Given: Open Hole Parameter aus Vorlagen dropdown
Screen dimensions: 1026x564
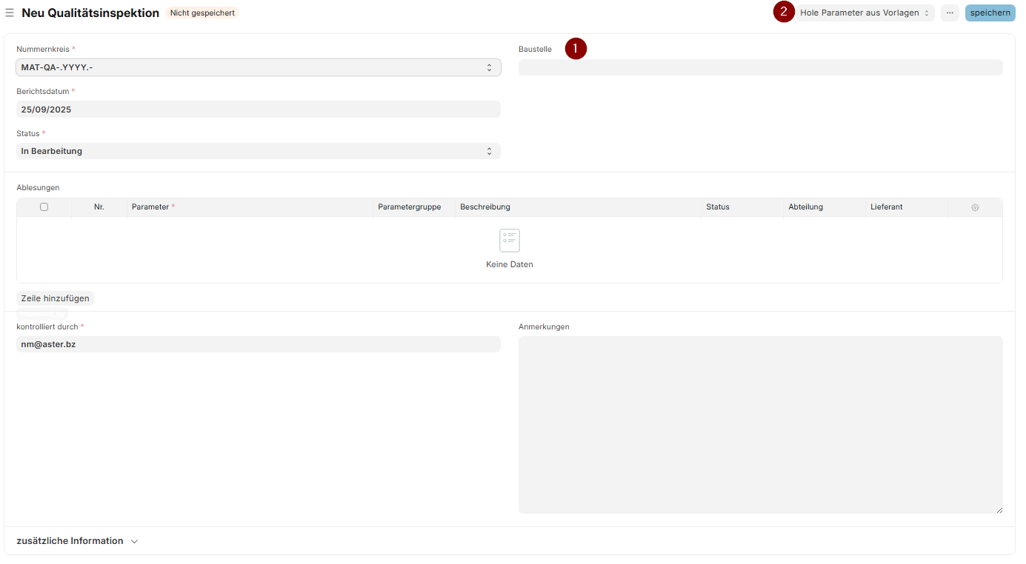Looking at the screenshot, I should 865,13.
